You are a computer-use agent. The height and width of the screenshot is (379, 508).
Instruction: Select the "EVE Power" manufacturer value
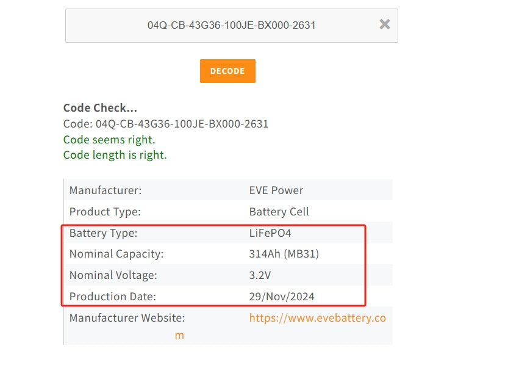[276, 190]
